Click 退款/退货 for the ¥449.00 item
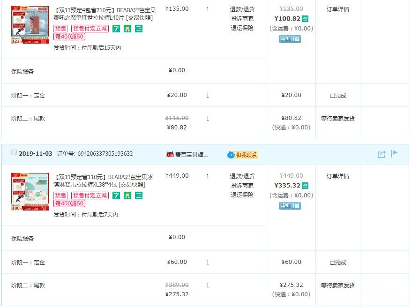The width and height of the screenshot is (411, 308). pyautogui.click(x=242, y=176)
